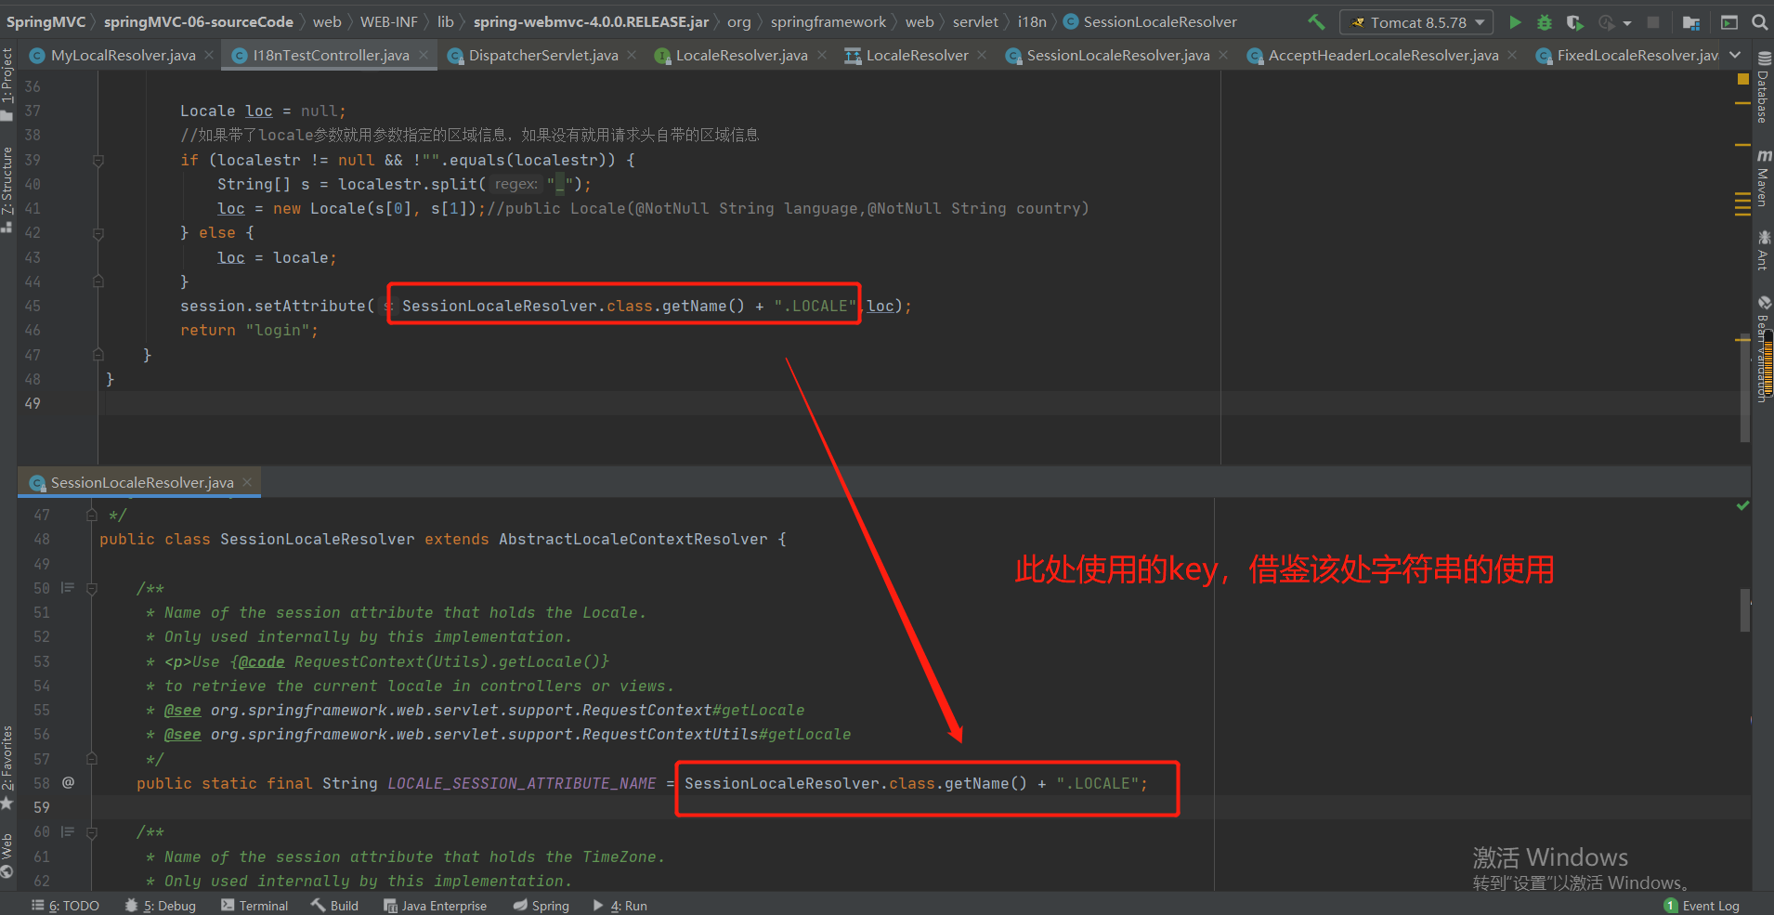Open the Maven tool window

click(1763, 178)
